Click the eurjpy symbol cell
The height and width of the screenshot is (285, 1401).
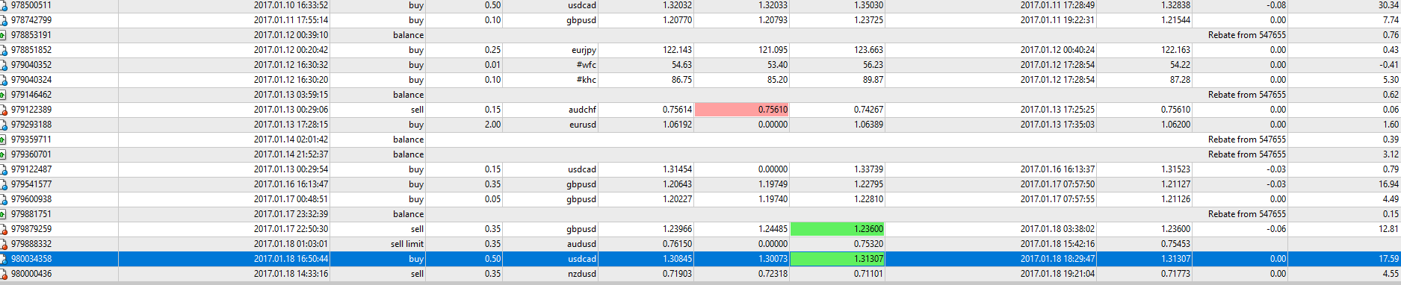pos(584,50)
